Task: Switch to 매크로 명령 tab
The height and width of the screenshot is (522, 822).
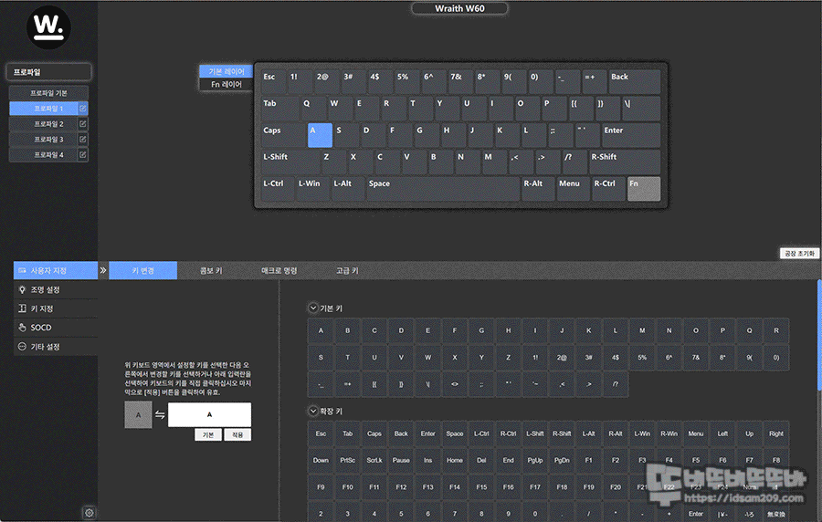Action: click(279, 271)
